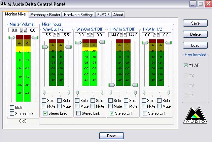This screenshot has width=212, height=142.
Task: Mute the right H/W In S/PDIF channel
Action: click(x=126, y=106)
